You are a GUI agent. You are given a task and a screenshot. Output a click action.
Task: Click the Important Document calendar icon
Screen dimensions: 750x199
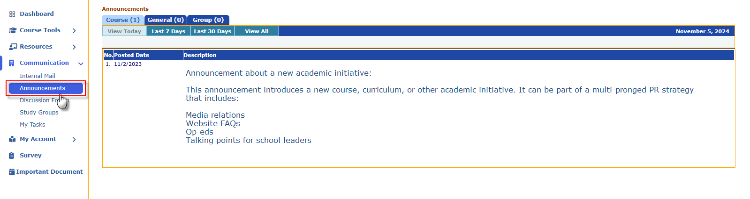(12, 172)
